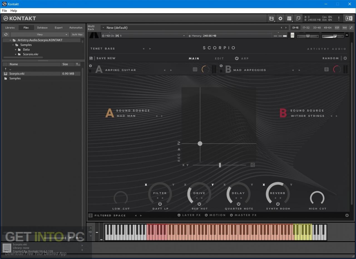356x259 pixels.
Task: Click the new instrument thumbnail in info pane
Action: coord(7,248)
